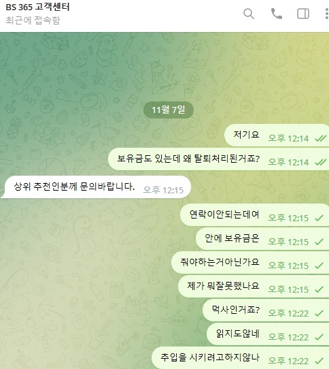The height and width of the screenshot is (369, 329).
Task: Select the 먹사인거죠? message bubble
Action: point(266,310)
